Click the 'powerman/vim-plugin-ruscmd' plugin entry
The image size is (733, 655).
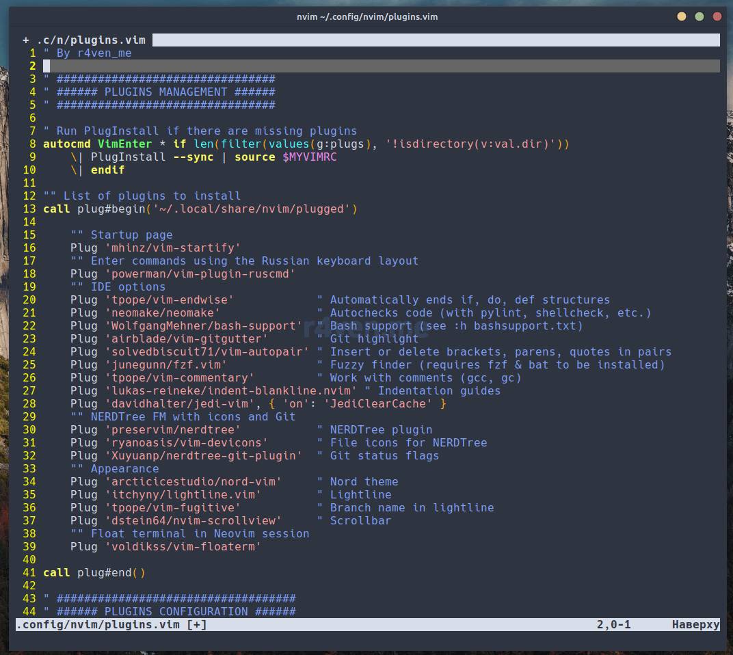199,274
